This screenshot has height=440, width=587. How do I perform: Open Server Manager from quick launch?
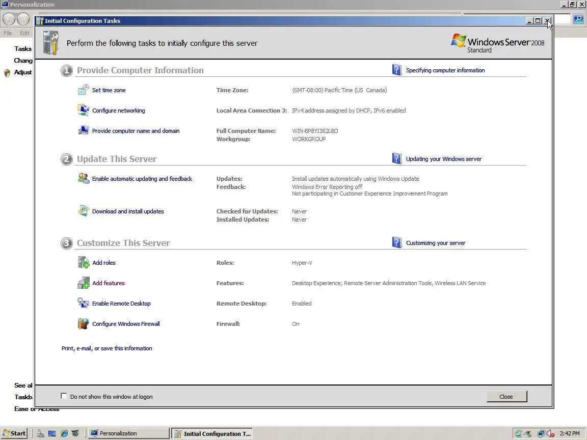coord(40,433)
